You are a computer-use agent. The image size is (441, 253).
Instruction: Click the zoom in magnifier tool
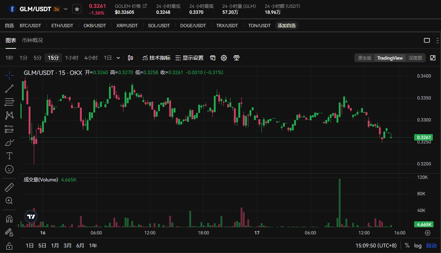pos(9,201)
